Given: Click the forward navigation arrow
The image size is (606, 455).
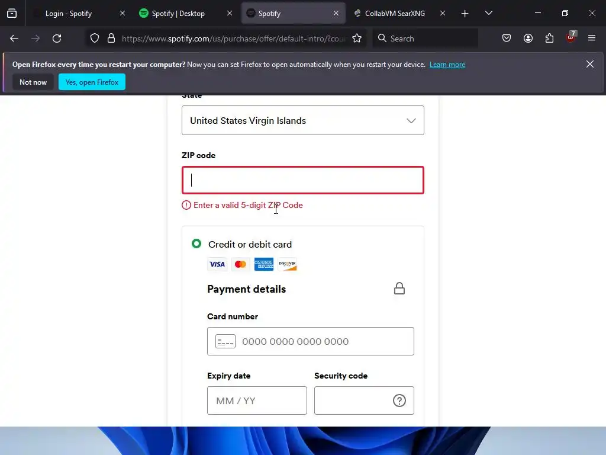Looking at the screenshot, I should [x=36, y=39].
